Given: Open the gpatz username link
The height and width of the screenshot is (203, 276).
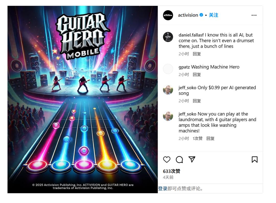Looking at the screenshot, I should coord(184,67).
